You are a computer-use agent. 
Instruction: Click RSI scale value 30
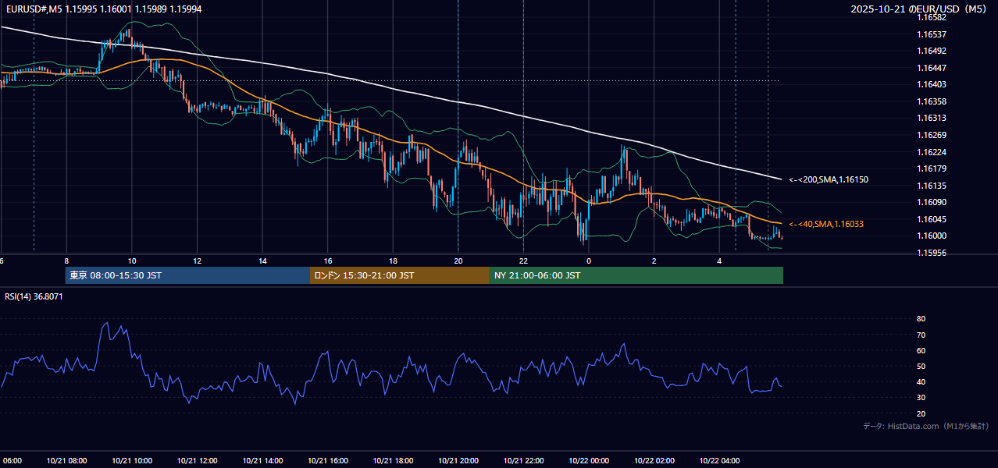[x=921, y=398]
